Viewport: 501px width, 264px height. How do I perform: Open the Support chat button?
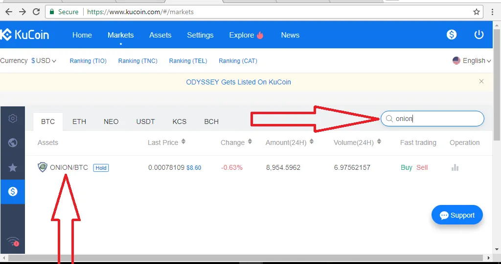click(x=457, y=215)
